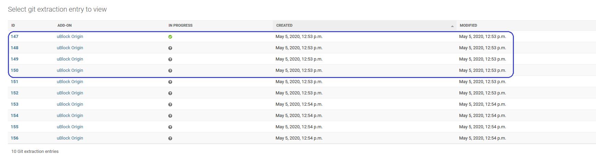This screenshot has height=157, width=596.
Task: Open git extraction entry 155
Action: [14, 127]
